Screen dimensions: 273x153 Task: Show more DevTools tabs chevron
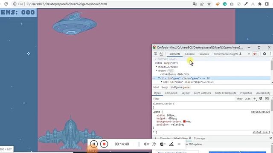coord(249,54)
